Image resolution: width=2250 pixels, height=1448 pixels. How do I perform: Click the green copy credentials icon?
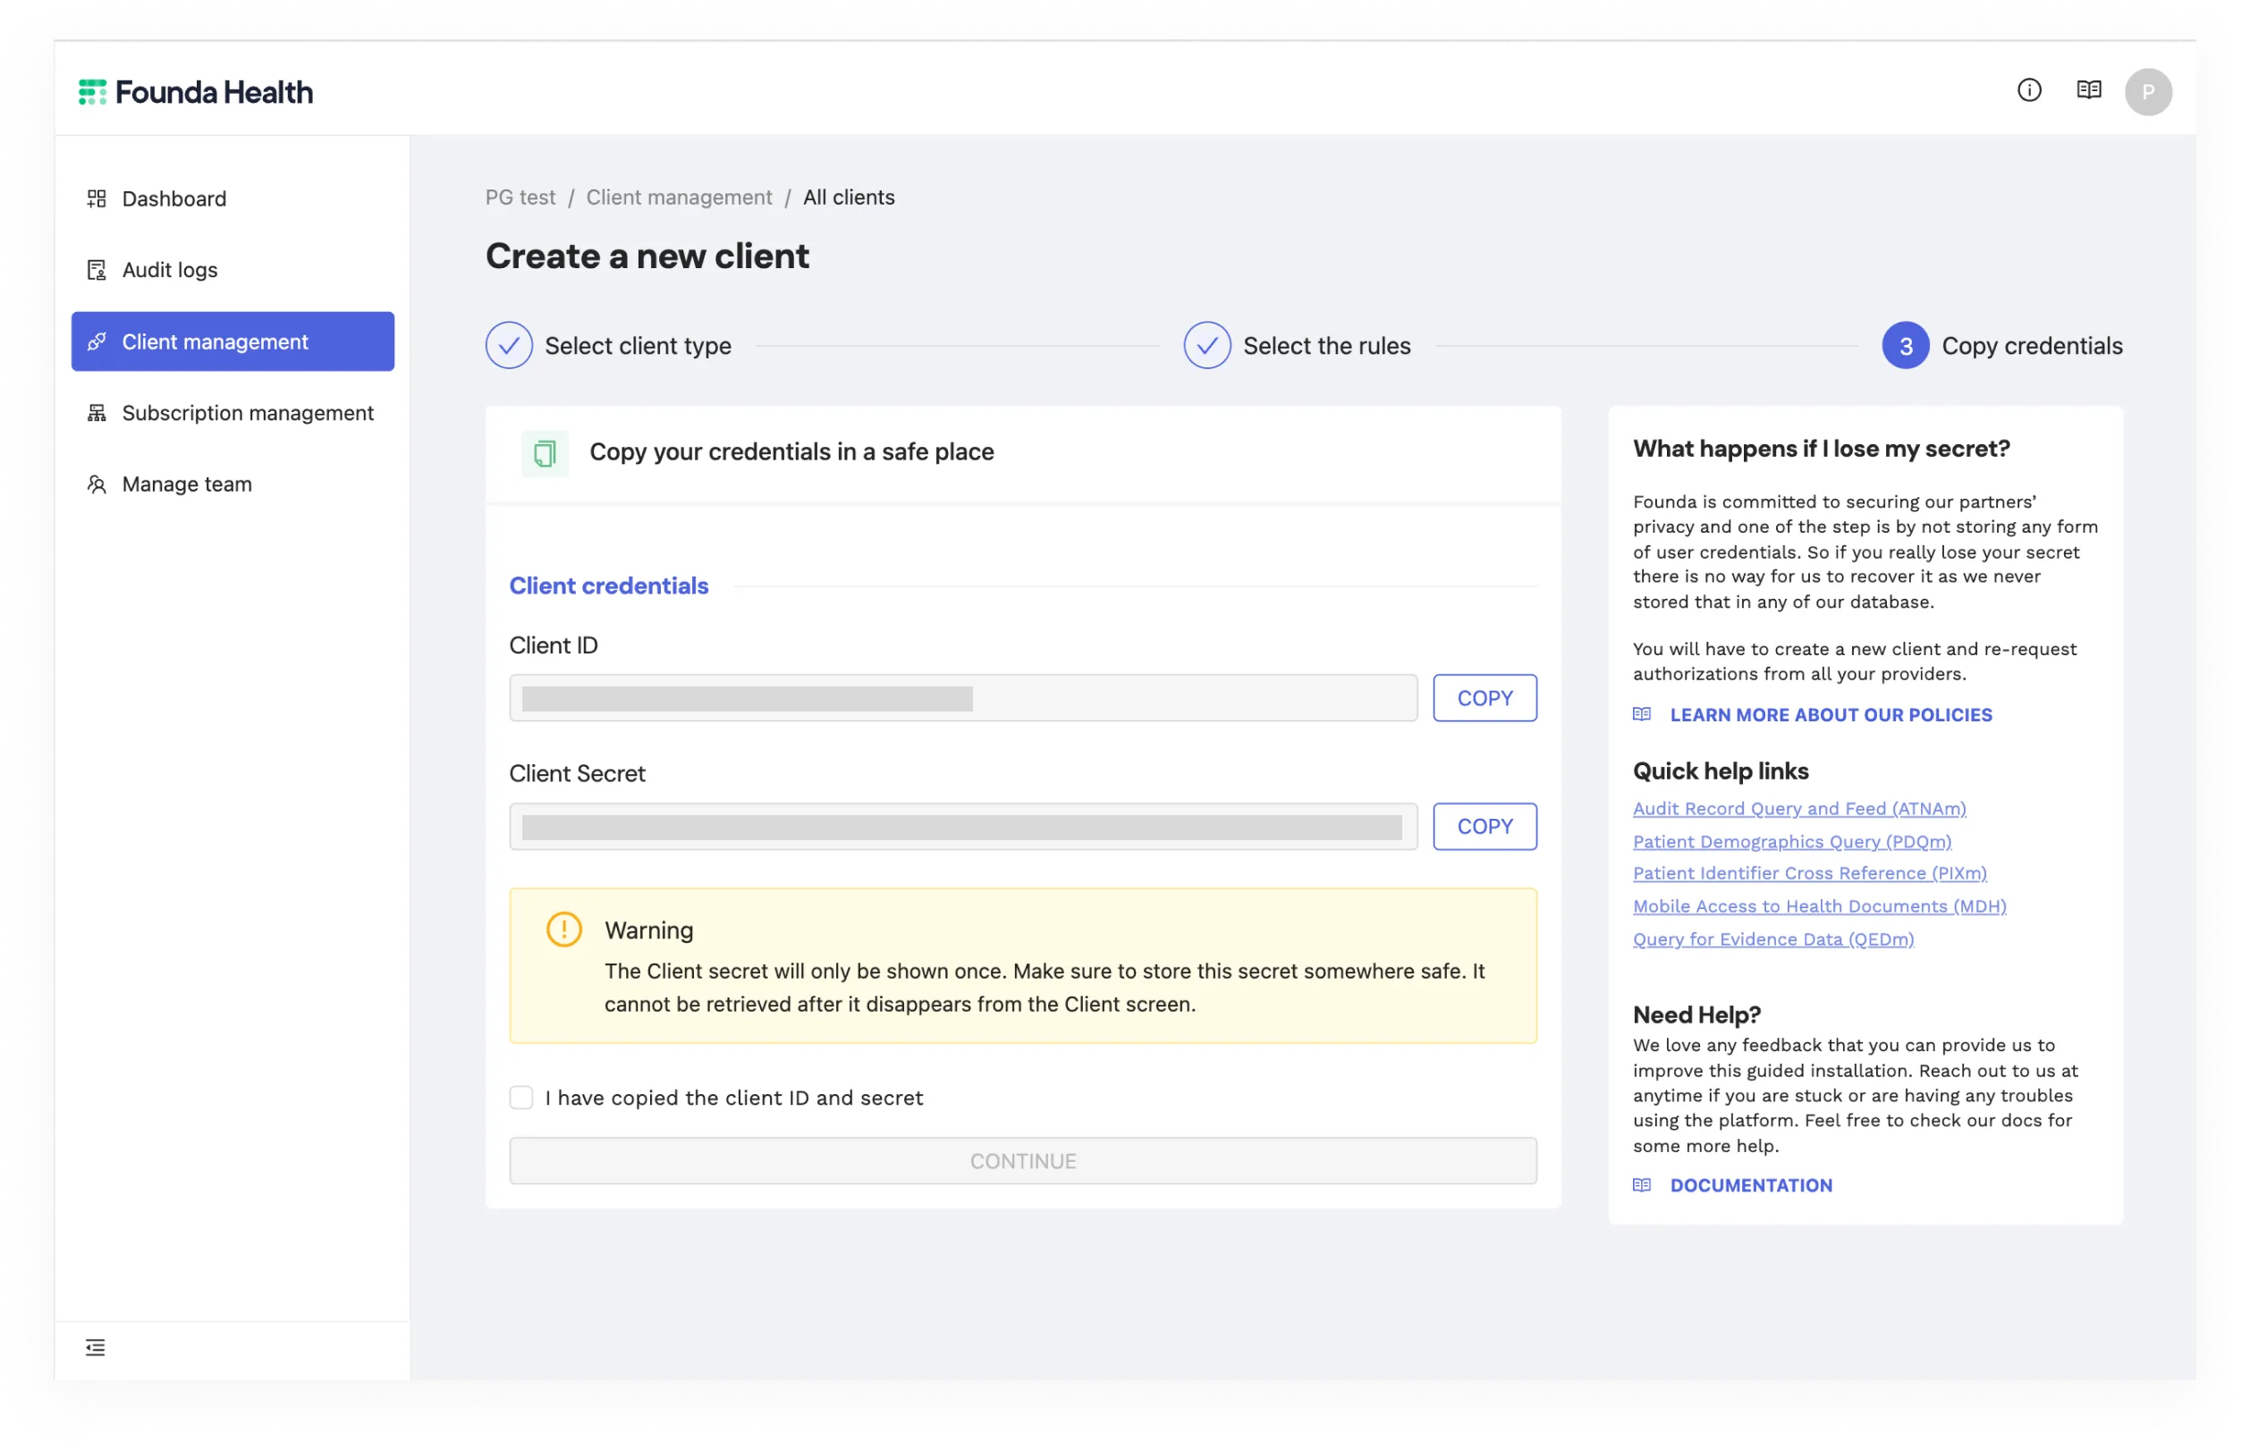(545, 453)
